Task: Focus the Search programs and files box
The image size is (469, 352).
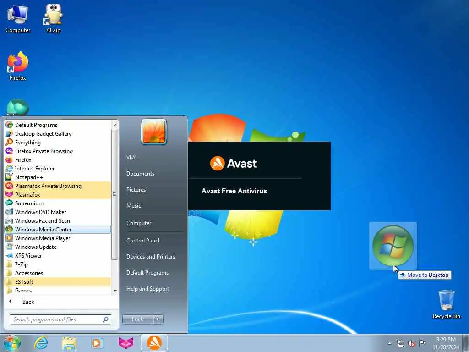Action: click(x=60, y=319)
